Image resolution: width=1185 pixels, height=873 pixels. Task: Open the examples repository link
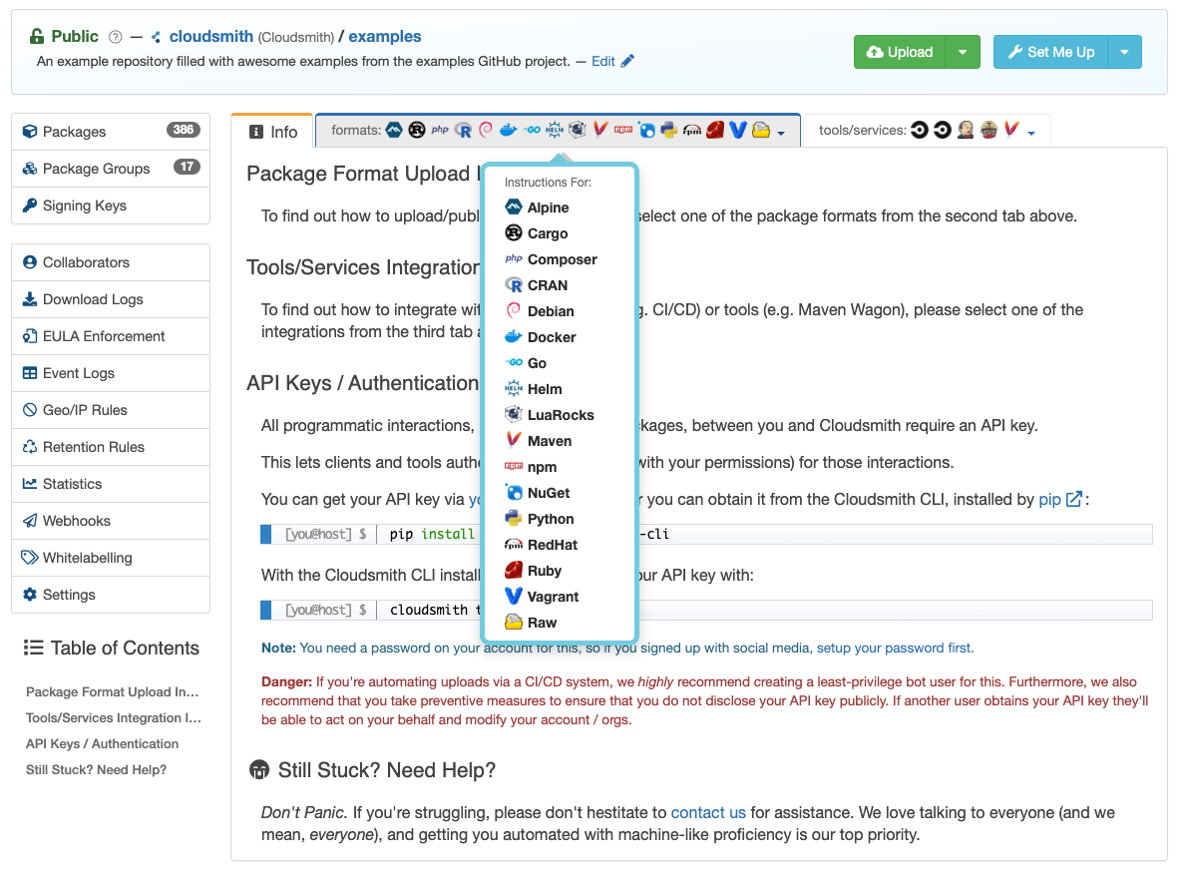pyautogui.click(x=385, y=36)
